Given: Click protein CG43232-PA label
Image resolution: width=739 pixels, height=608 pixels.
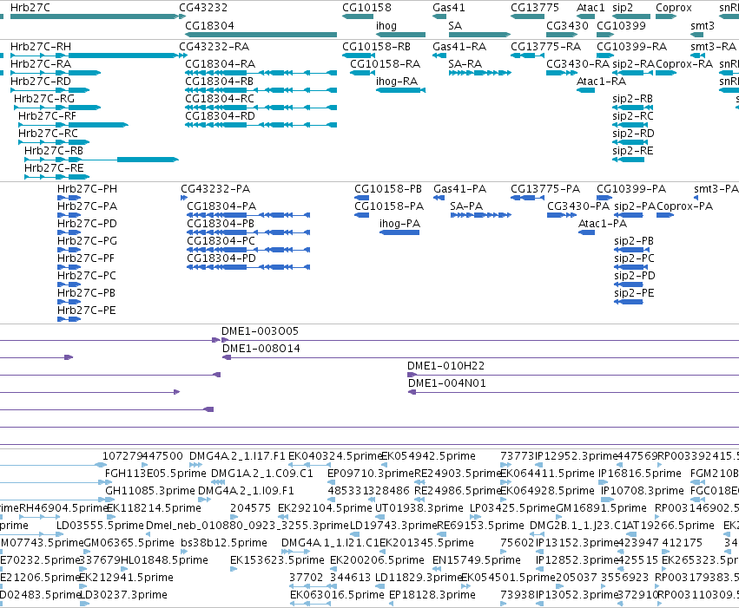Looking at the screenshot, I should pos(215,189).
